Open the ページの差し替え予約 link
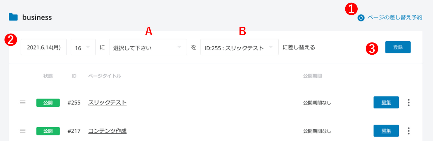This screenshot has width=433, height=141. coord(394,18)
